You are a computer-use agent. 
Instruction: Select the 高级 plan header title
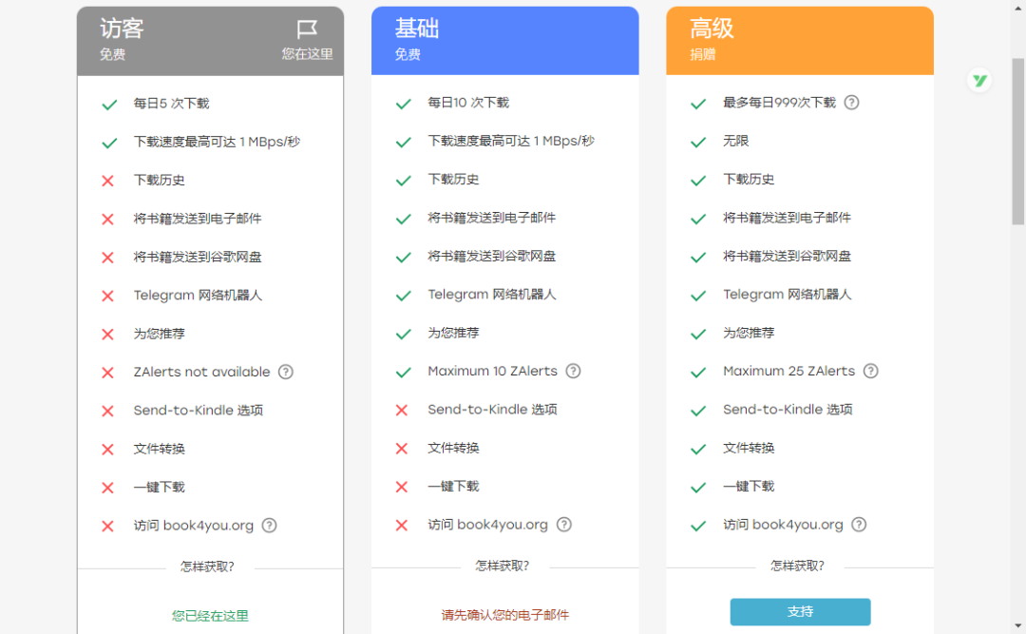712,29
